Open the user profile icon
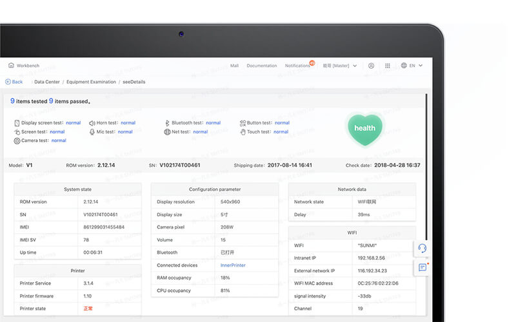Screen dimensions: 516x322 pos(371,66)
